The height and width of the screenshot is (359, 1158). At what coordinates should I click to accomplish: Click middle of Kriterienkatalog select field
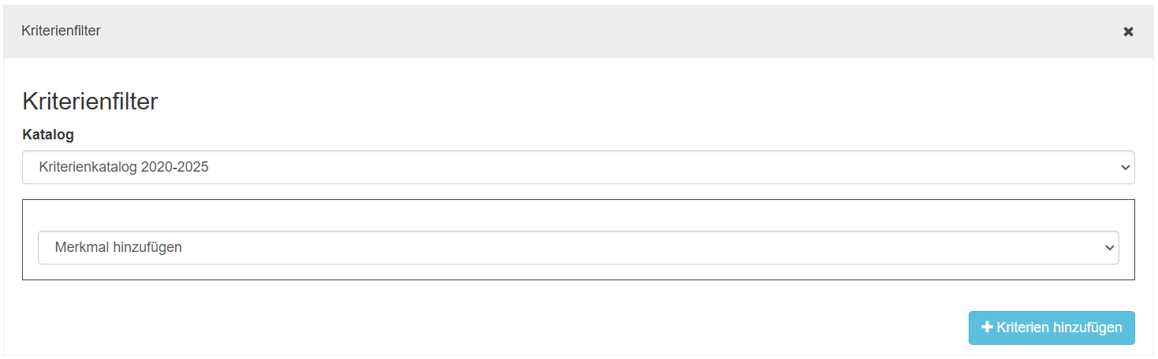578,168
